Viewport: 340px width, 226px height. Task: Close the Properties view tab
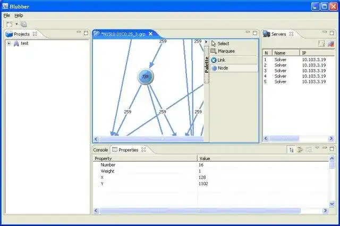click(x=143, y=149)
